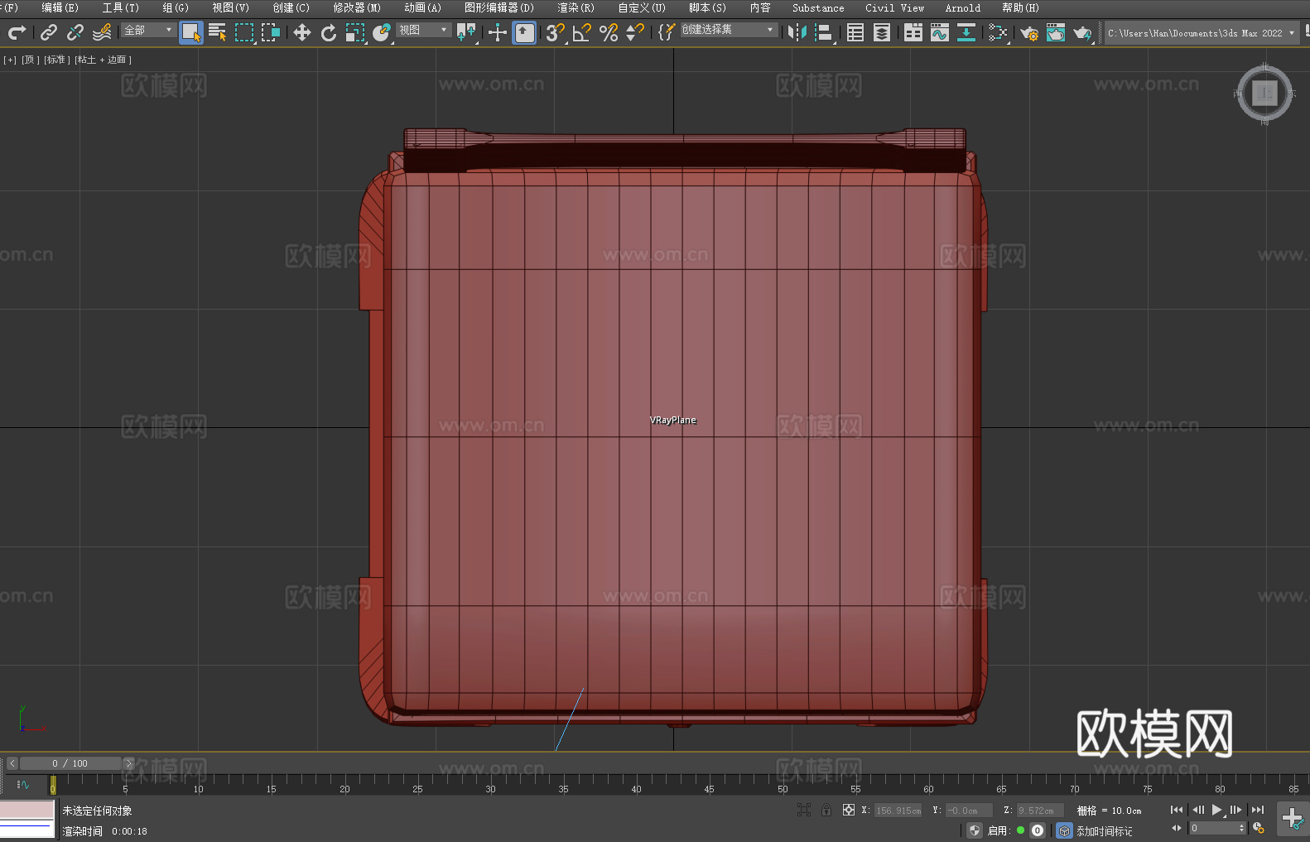
Task: Open the Arnold menu
Action: (962, 7)
